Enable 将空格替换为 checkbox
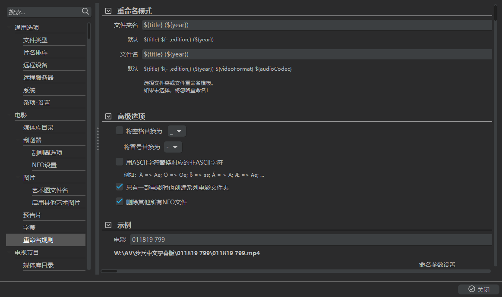 120,131
